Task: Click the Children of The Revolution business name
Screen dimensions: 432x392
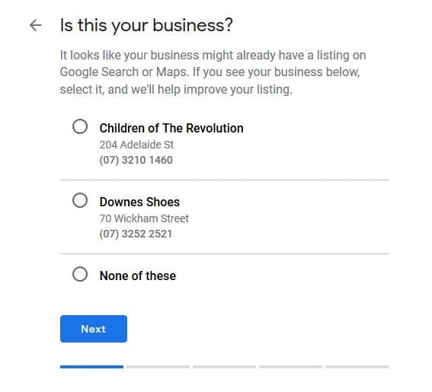Action: click(x=171, y=129)
